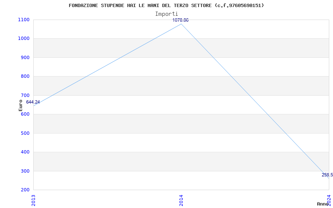Click the 300 y-axis tick label
This screenshot has width=333, height=208.
tap(25, 171)
